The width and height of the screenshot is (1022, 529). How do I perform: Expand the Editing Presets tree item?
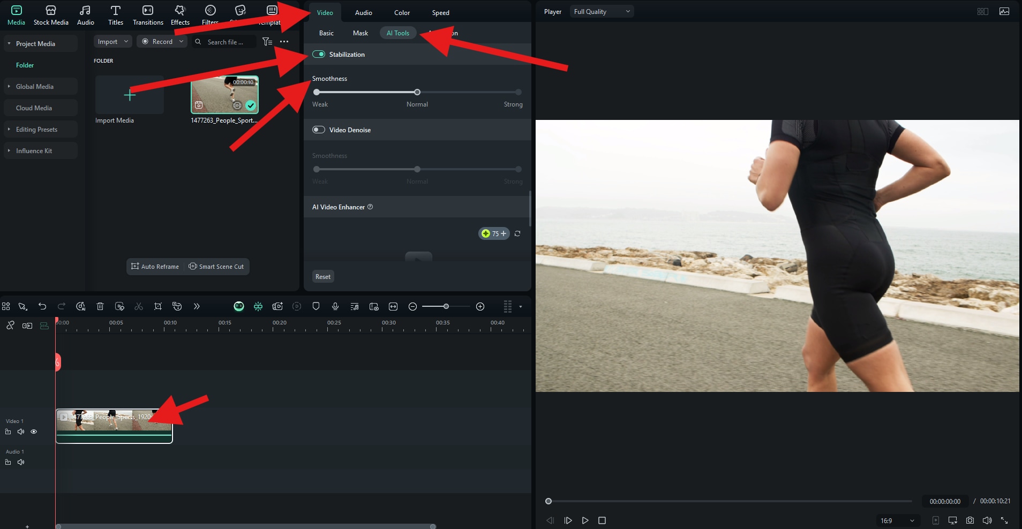9,129
